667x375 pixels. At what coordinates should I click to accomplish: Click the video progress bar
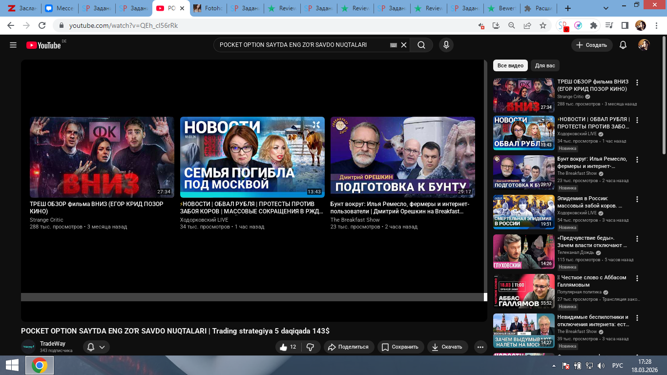click(252, 297)
